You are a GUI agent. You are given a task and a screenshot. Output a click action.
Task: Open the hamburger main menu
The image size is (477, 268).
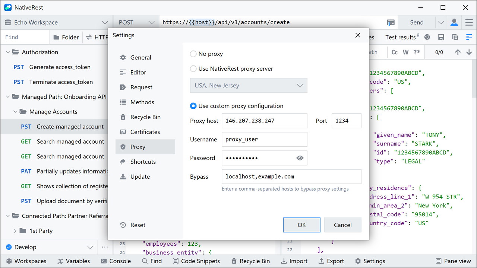pos(469,22)
